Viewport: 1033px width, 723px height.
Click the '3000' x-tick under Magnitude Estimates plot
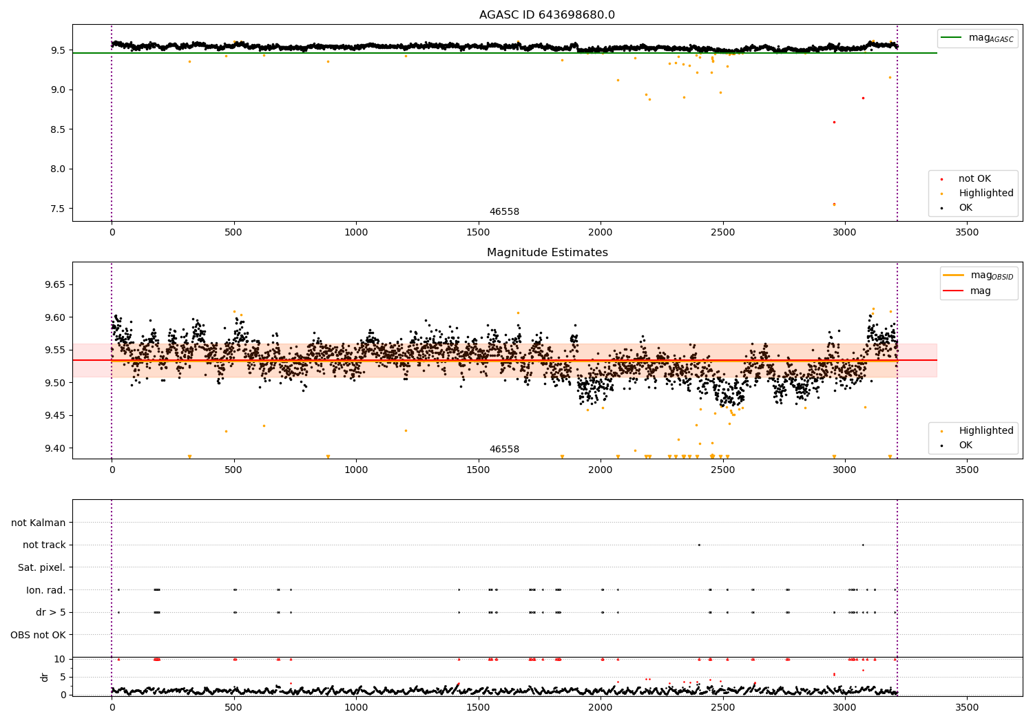[845, 470]
